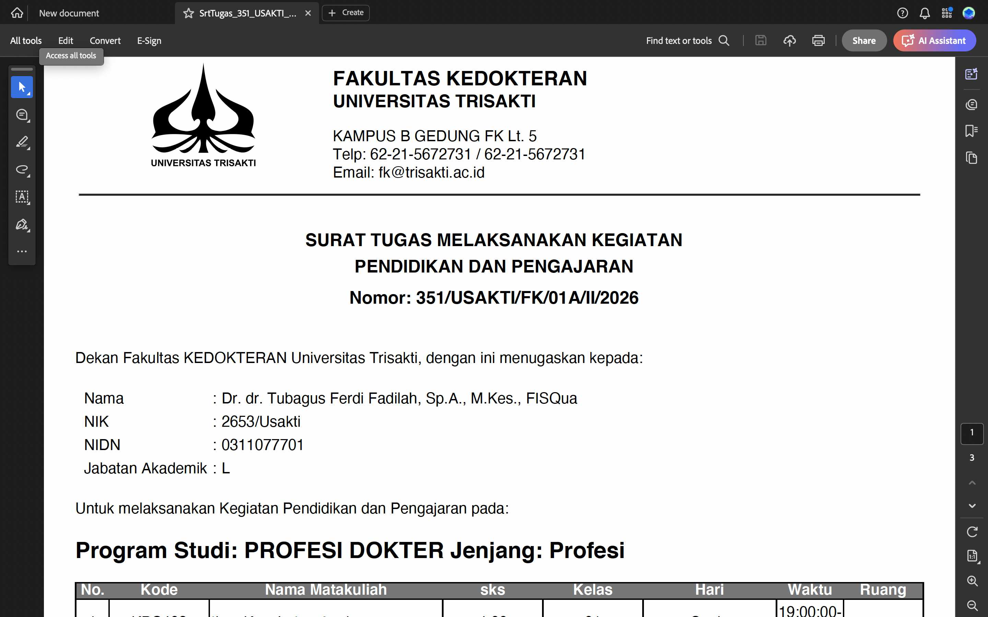Image resolution: width=988 pixels, height=617 pixels.
Task: Click the Share button
Action: point(864,40)
